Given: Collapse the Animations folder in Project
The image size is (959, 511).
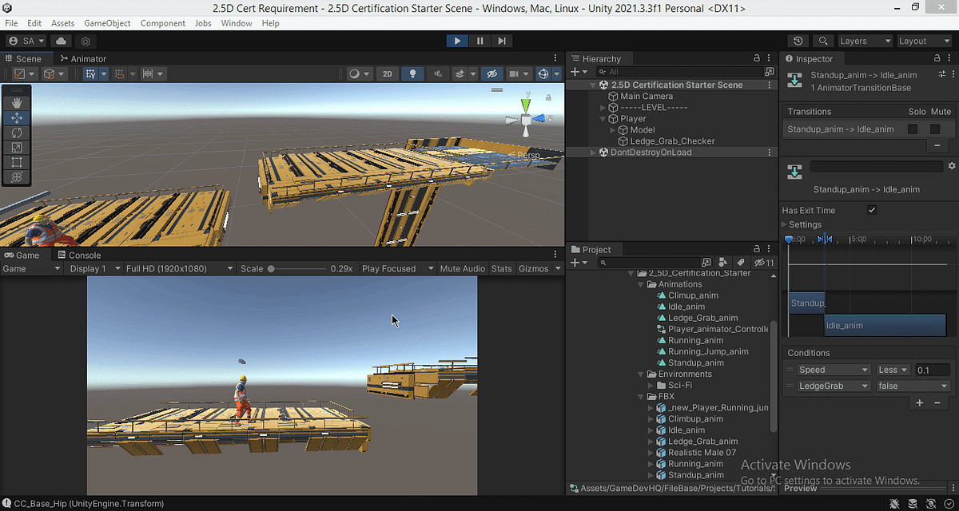Looking at the screenshot, I should point(641,283).
